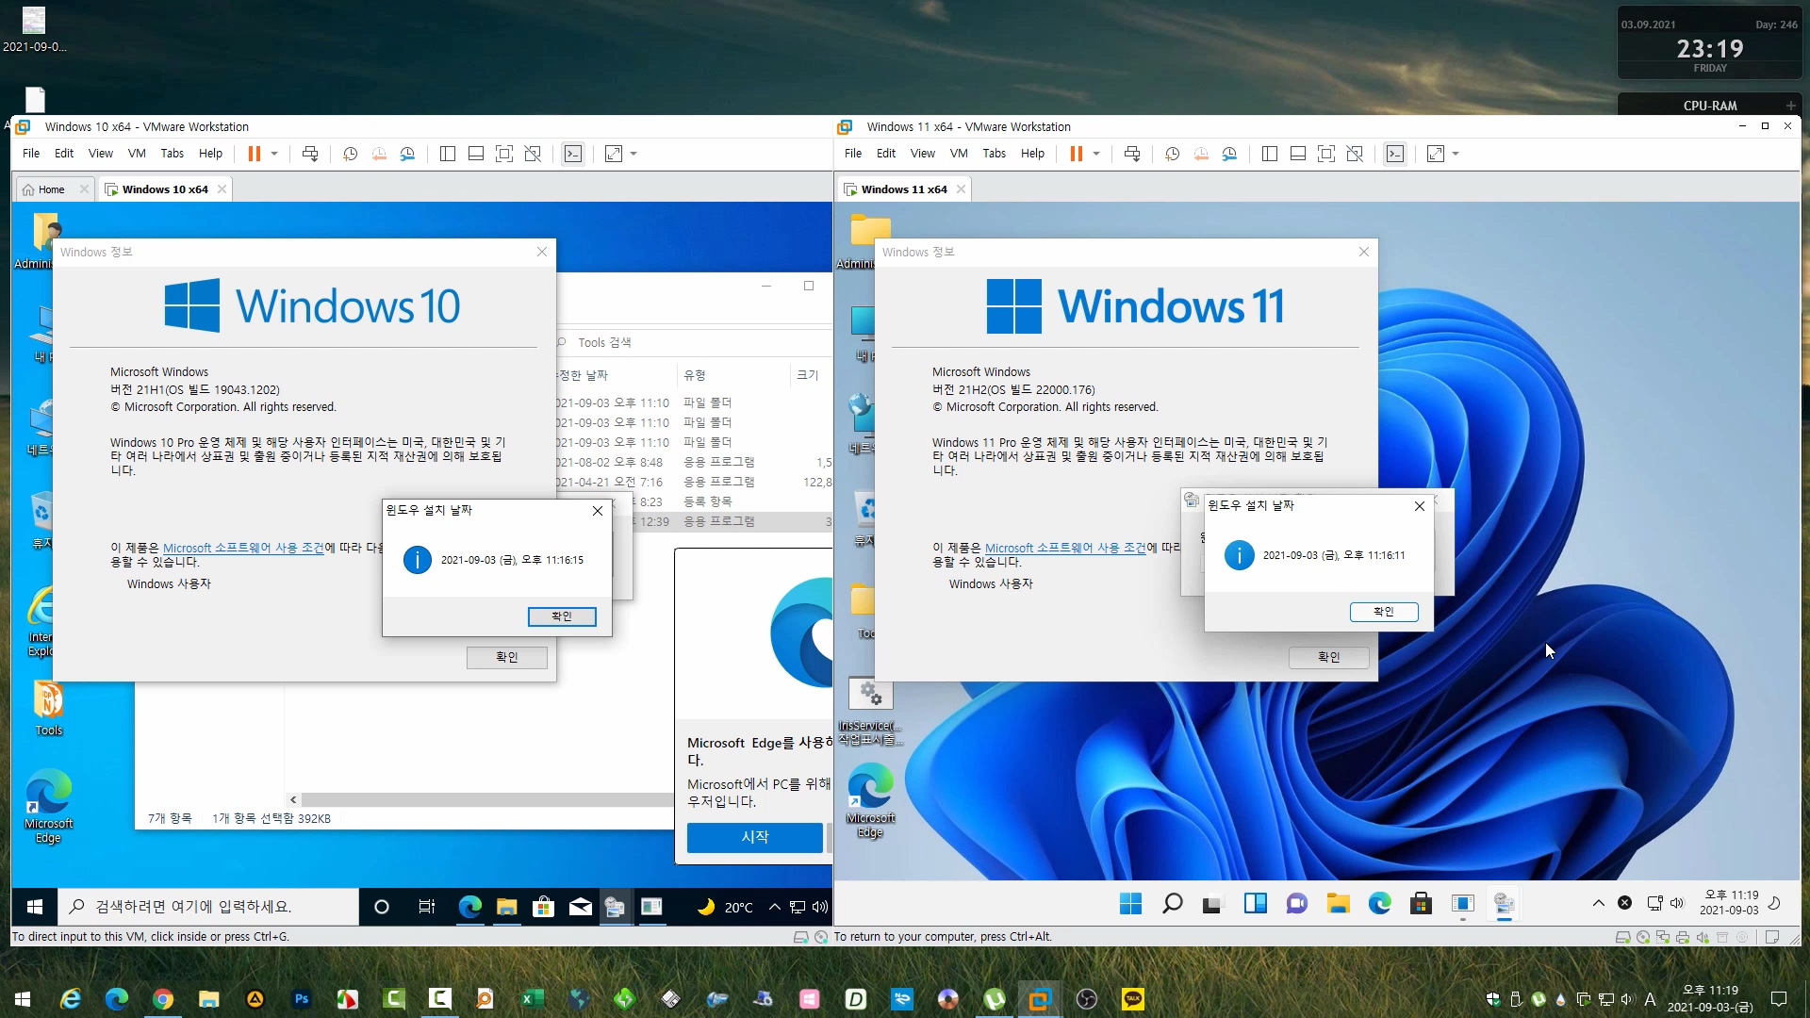
Task: Enter full screen mode in Windows 11 VMware toolbar
Action: pyautogui.click(x=1326, y=154)
